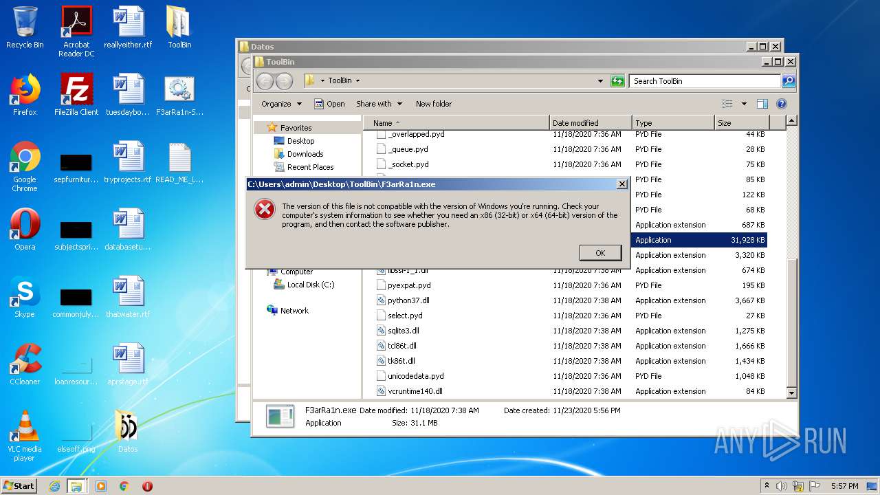Select the vcruntime140.dll file
The width and height of the screenshot is (880, 495).
[415, 391]
